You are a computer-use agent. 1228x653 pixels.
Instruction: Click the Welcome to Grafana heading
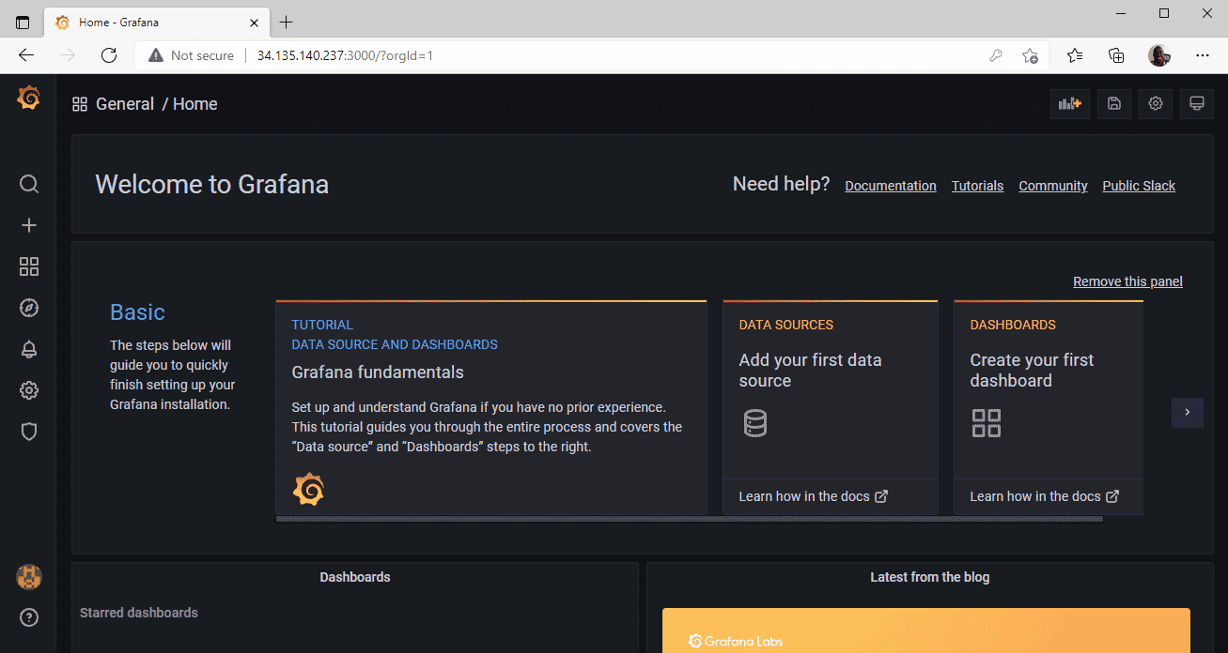coord(212,184)
